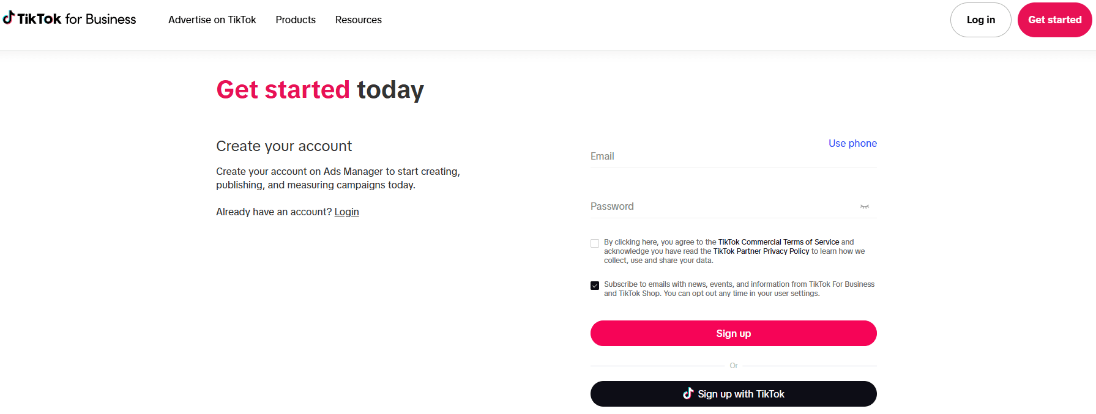Check the Terms of Service agreement checkbox
The width and height of the screenshot is (1096, 414).
(x=594, y=243)
